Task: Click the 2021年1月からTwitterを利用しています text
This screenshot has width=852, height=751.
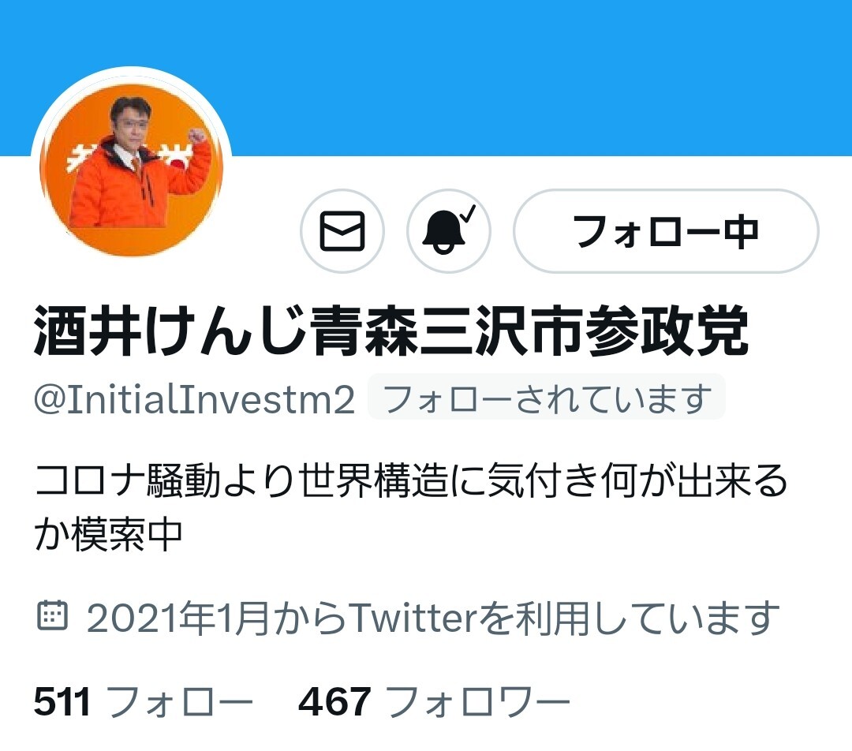Action: tap(434, 618)
